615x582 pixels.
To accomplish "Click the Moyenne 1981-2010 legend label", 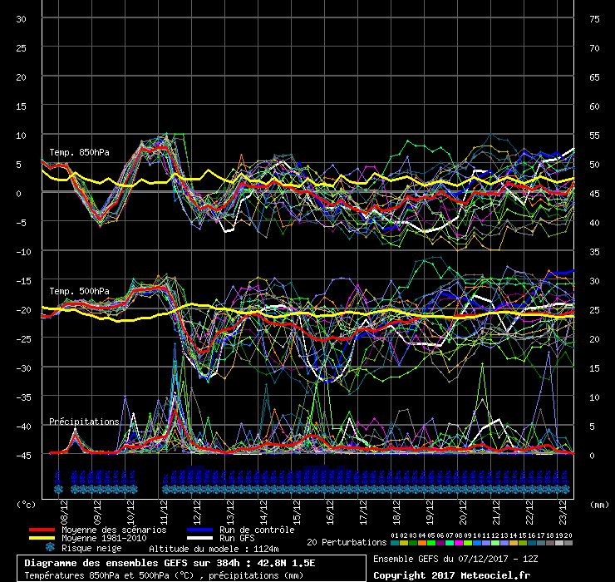I will pos(104,538).
